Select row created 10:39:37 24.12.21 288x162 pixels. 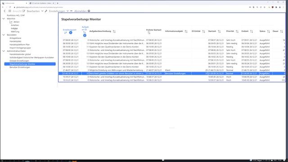[x=172, y=77]
